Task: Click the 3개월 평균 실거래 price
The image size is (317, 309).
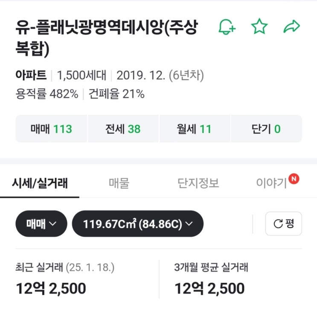Action: click(209, 288)
